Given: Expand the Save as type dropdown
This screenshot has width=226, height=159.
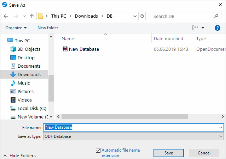Looking at the screenshot, I should [221, 136].
